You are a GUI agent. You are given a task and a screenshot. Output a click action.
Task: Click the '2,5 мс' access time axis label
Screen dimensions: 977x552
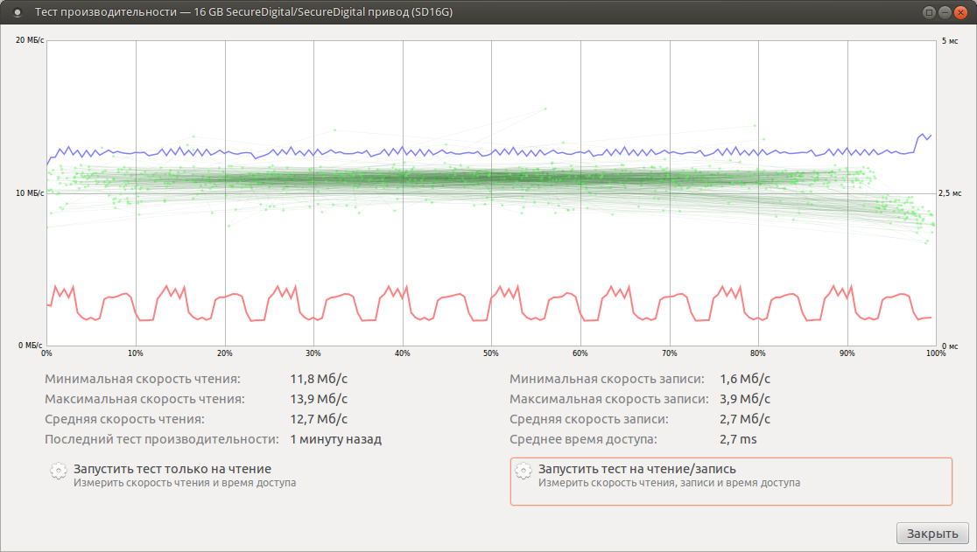[x=950, y=193]
